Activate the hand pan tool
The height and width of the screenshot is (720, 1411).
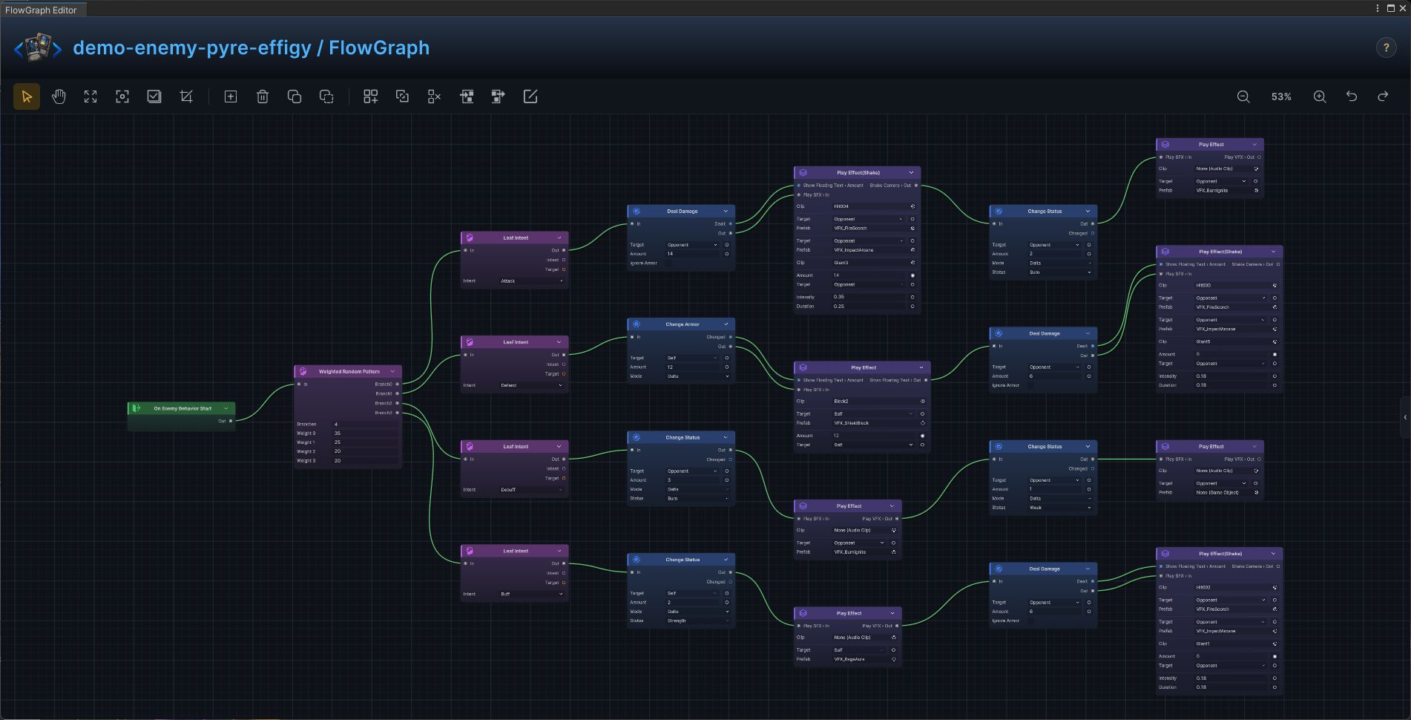[59, 96]
